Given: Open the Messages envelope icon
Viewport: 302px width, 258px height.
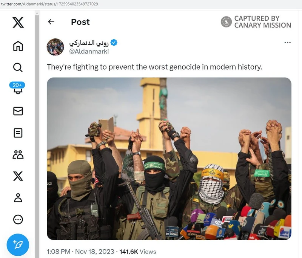Looking at the screenshot, I should coord(18,111).
